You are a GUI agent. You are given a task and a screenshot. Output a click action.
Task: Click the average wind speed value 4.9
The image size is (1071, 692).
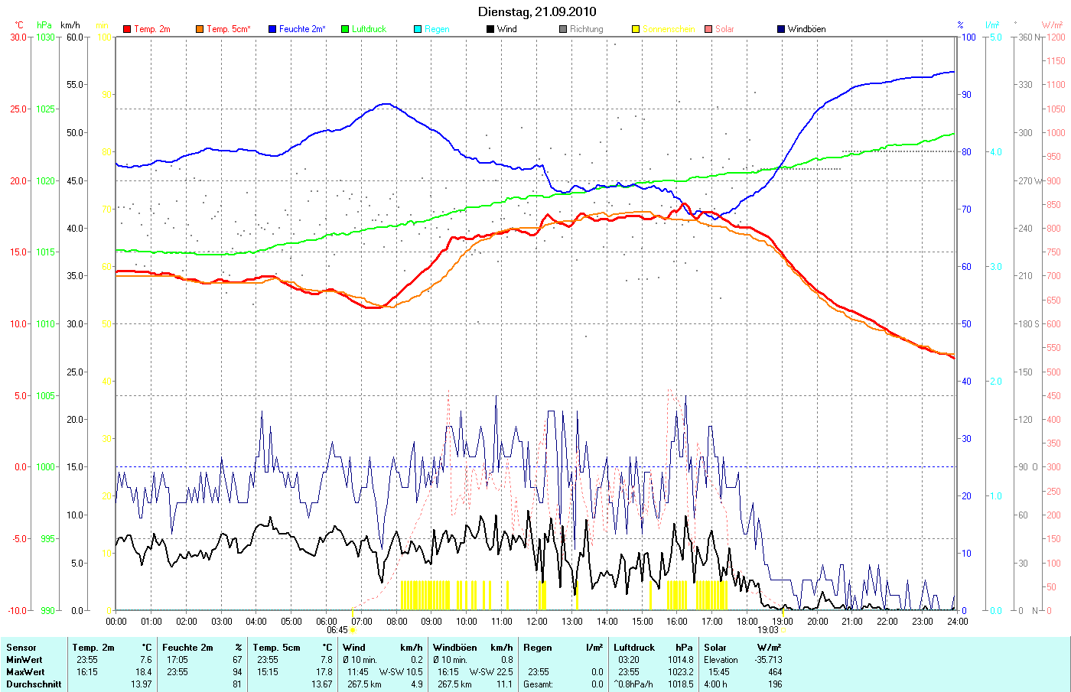pos(416,684)
